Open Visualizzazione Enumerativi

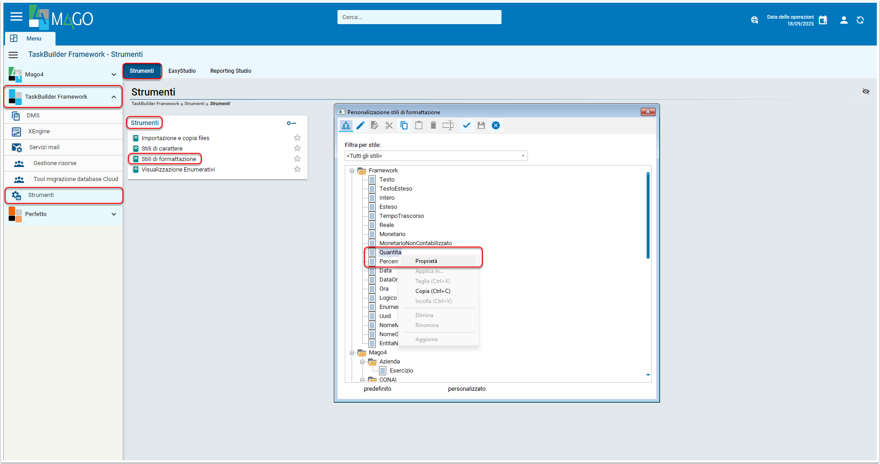[178, 170]
